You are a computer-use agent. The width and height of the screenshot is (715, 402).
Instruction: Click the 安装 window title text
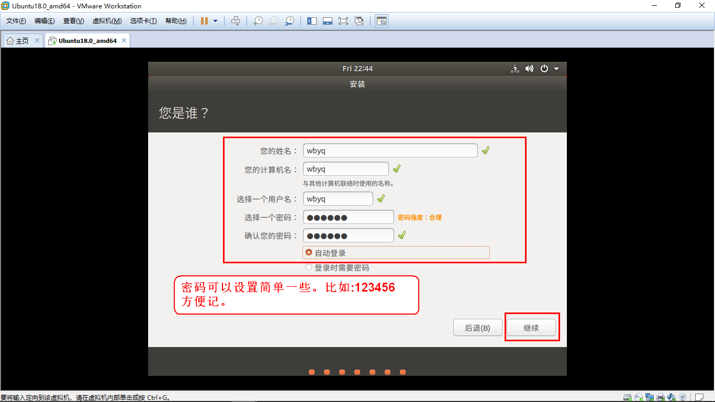click(x=357, y=84)
